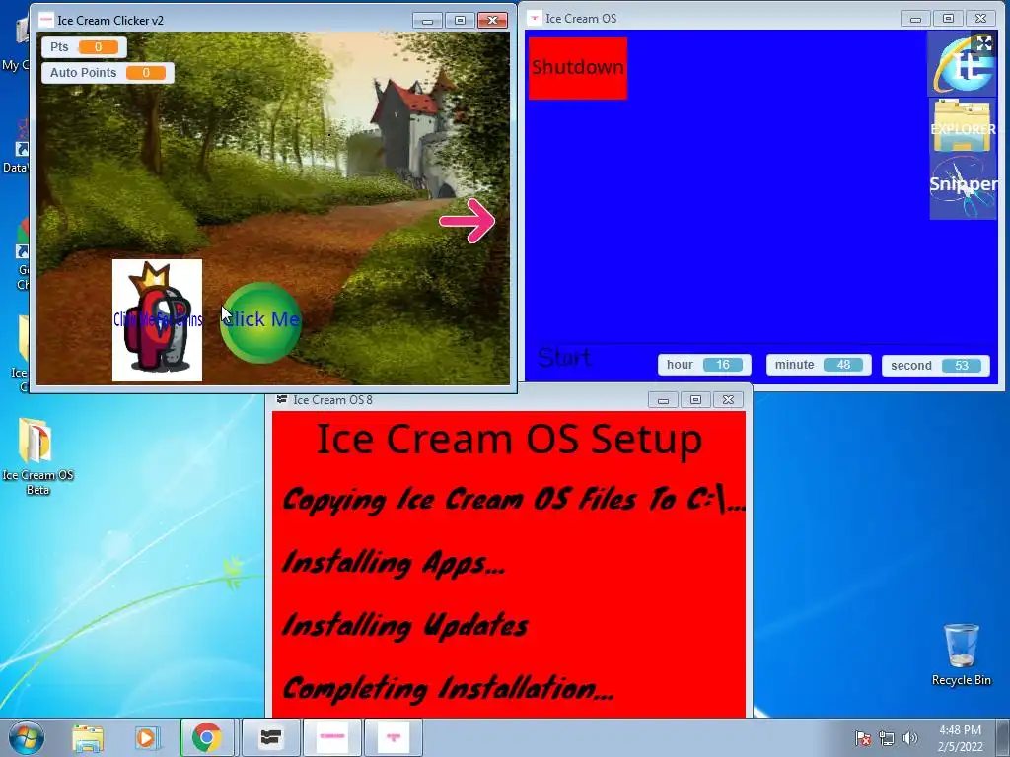
Task: Open the Internet Explorer icon in Ice Cream OS
Action: (x=962, y=64)
